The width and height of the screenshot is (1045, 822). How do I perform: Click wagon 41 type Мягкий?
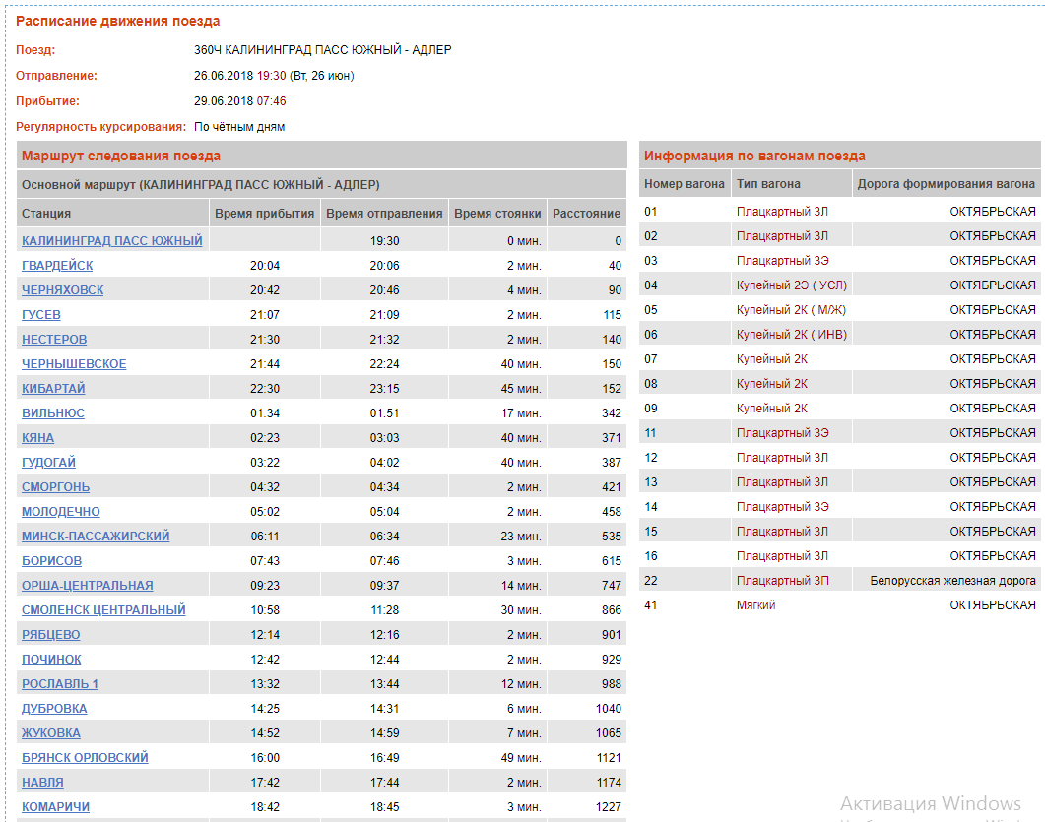coord(755,605)
